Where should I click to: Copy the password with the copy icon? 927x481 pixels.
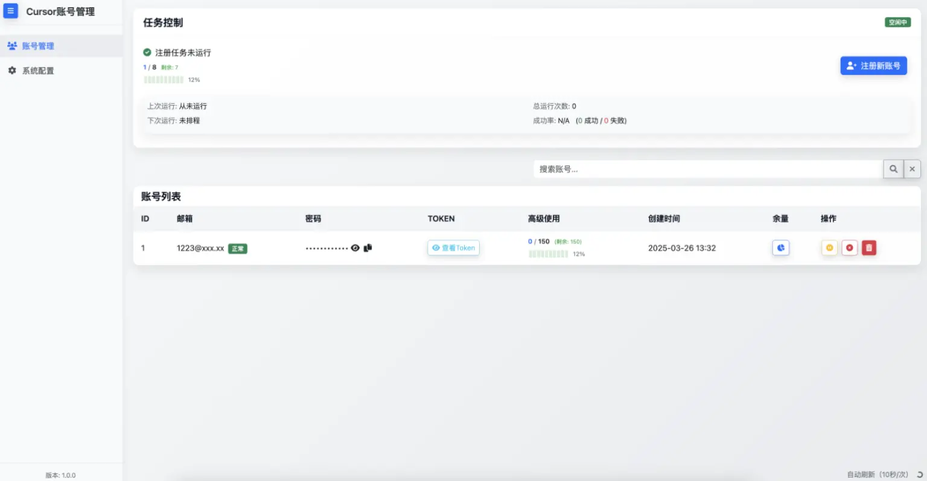click(368, 247)
